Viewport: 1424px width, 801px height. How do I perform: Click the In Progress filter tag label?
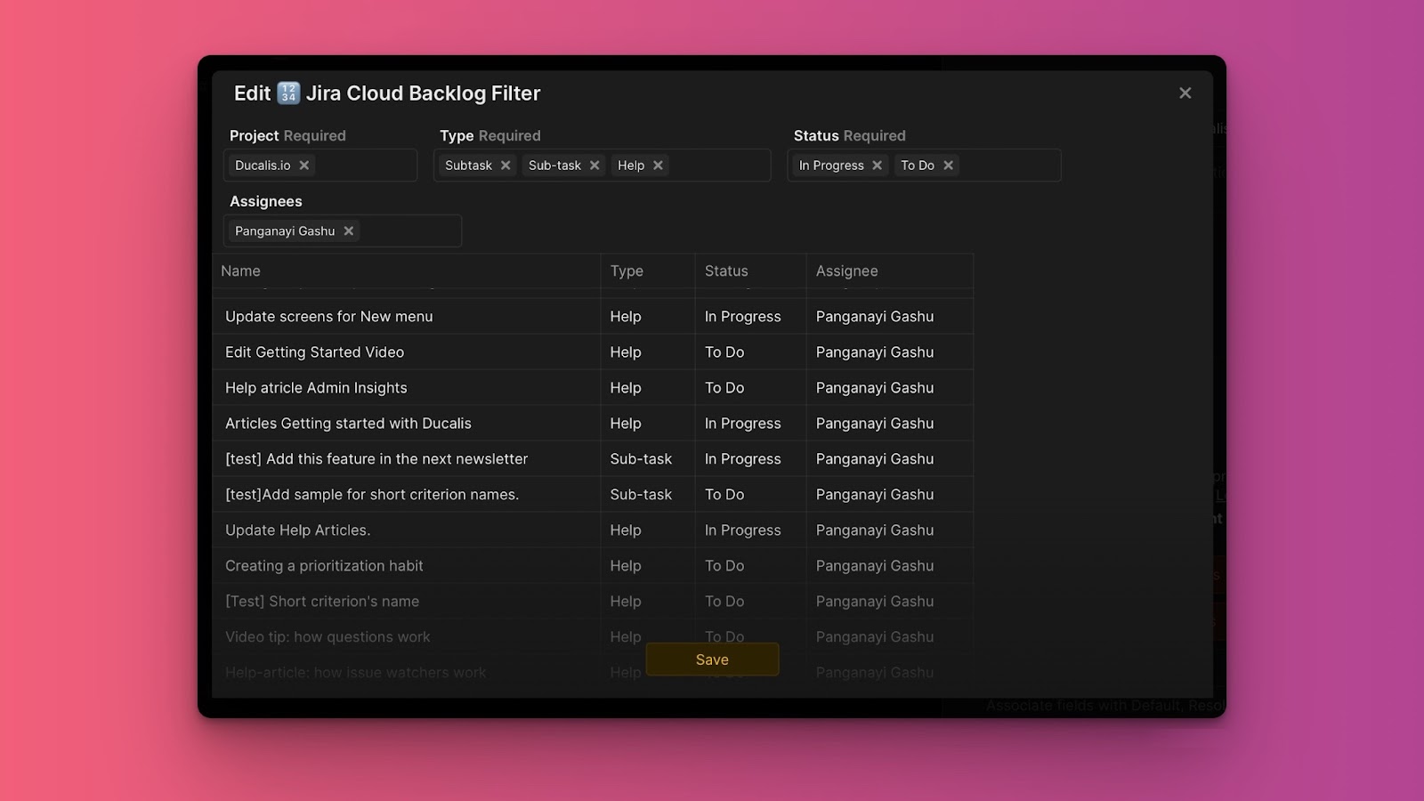click(x=831, y=166)
